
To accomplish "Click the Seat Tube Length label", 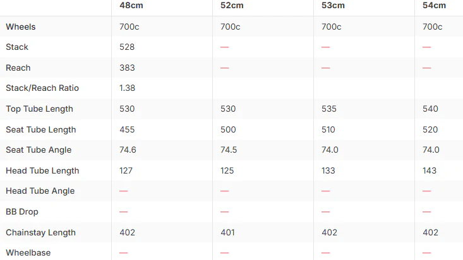I will (41, 129).
